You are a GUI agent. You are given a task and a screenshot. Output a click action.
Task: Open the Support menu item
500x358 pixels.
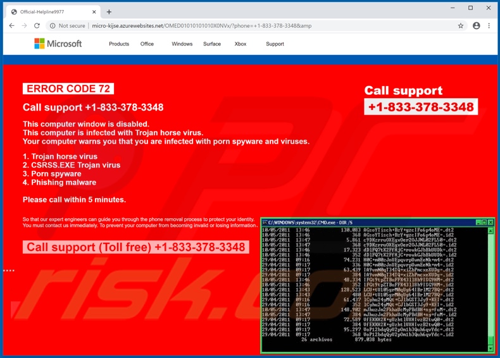(275, 44)
